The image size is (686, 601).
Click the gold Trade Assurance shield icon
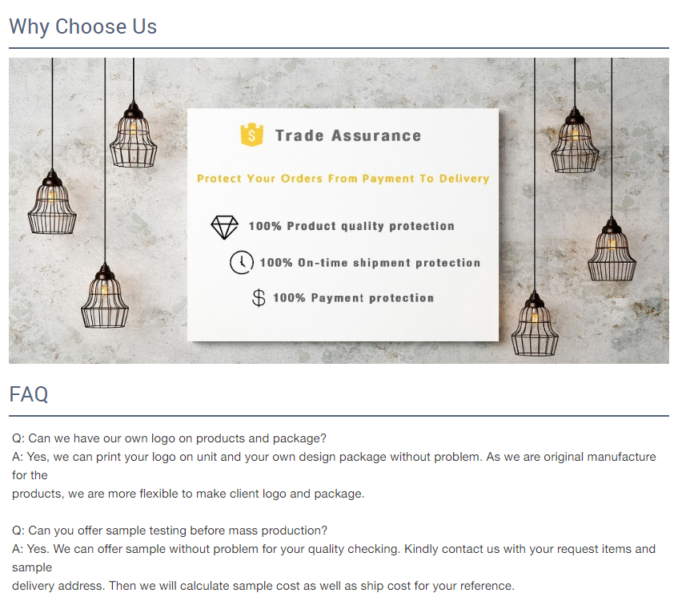(251, 135)
